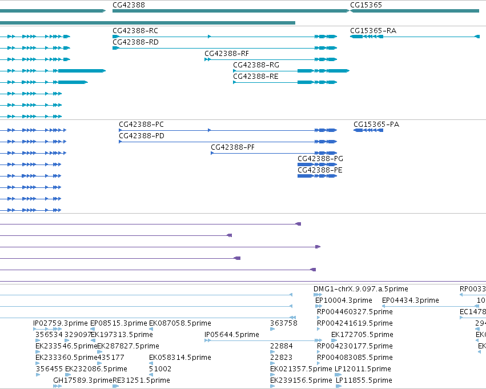Click the EK087058.5prime EST label
This screenshot has width=486, height=389.
click(x=180, y=323)
